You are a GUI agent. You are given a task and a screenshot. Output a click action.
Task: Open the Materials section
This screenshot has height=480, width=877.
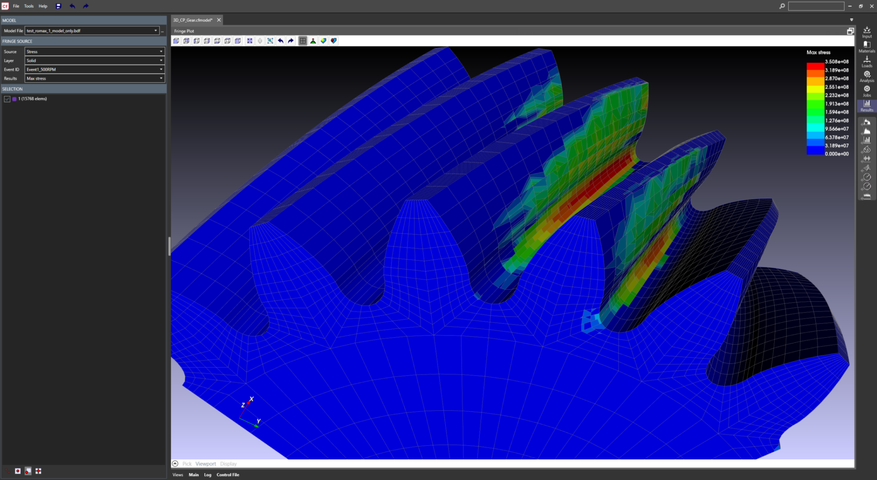point(867,47)
